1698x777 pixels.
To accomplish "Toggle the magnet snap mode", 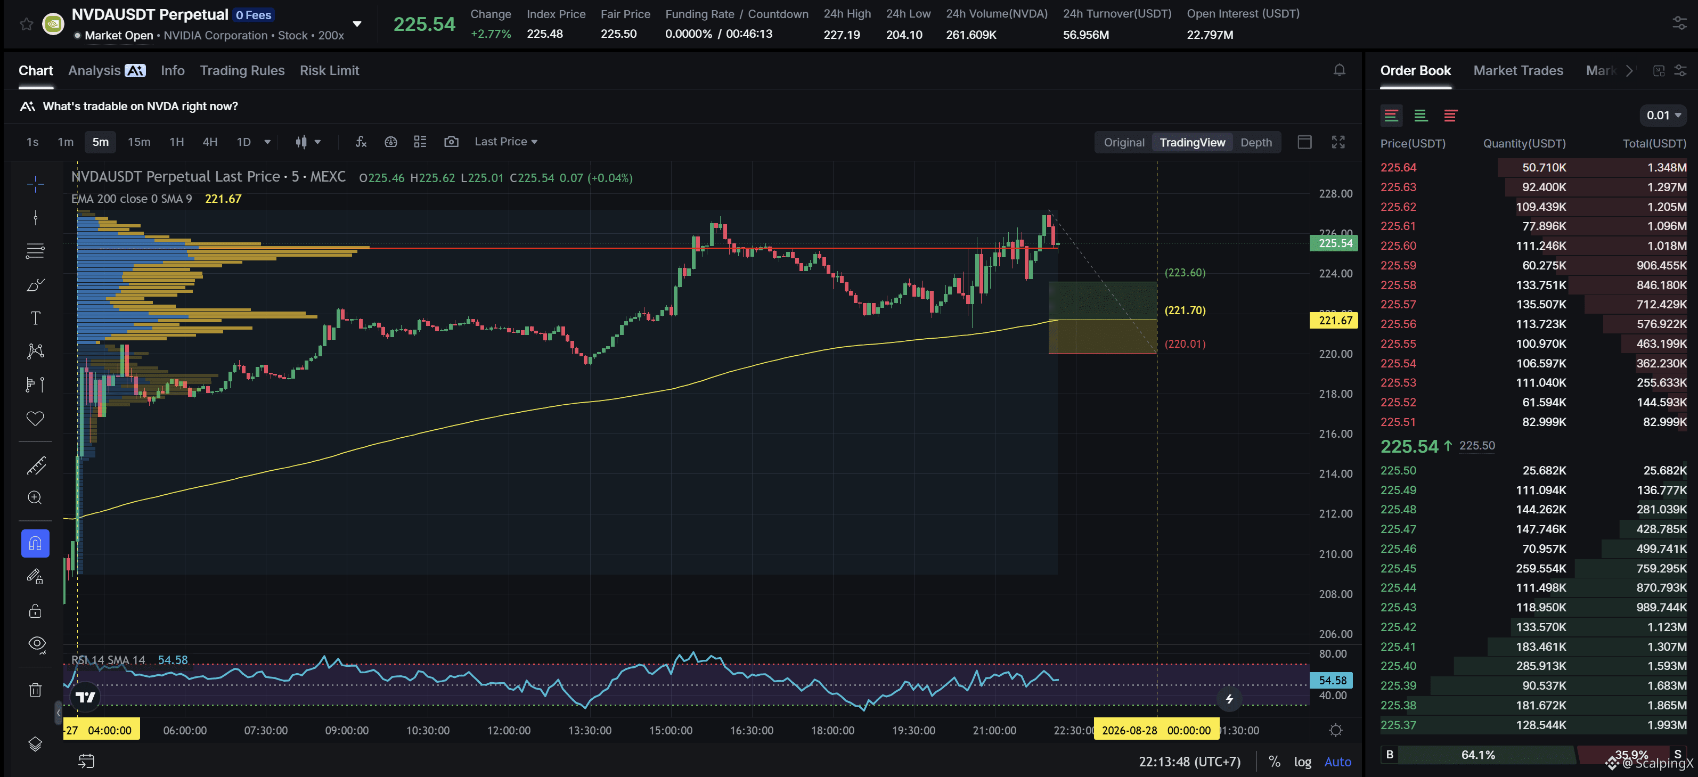I will pos(36,543).
